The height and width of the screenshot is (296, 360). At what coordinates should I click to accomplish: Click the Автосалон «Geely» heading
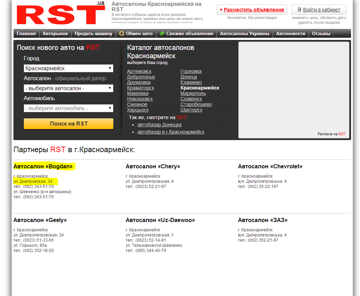[x=40, y=220]
